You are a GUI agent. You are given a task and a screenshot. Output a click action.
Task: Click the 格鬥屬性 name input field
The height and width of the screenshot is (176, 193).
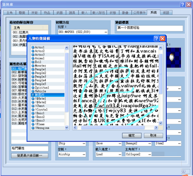click(30, 148)
